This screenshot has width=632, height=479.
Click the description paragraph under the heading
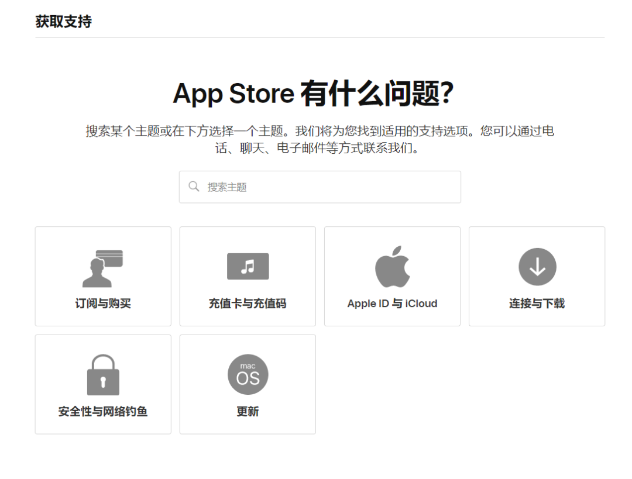[x=320, y=139]
